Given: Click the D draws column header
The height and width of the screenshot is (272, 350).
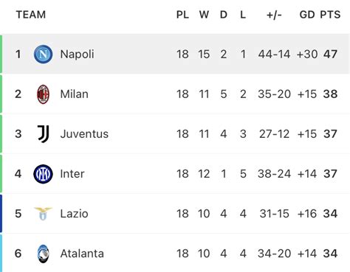Looking at the screenshot, I should tap(224, 15).
